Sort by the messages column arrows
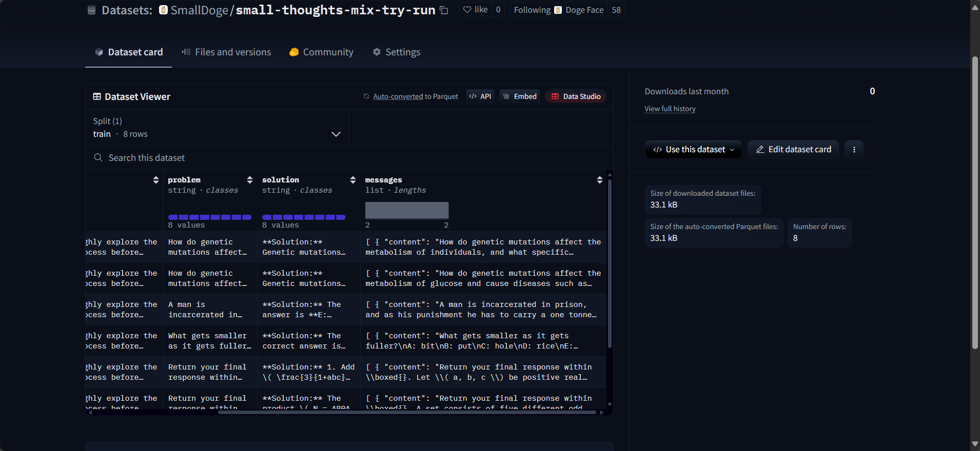Screen dimensions: 980x451 pyautogui.click(x=600, y=180)
